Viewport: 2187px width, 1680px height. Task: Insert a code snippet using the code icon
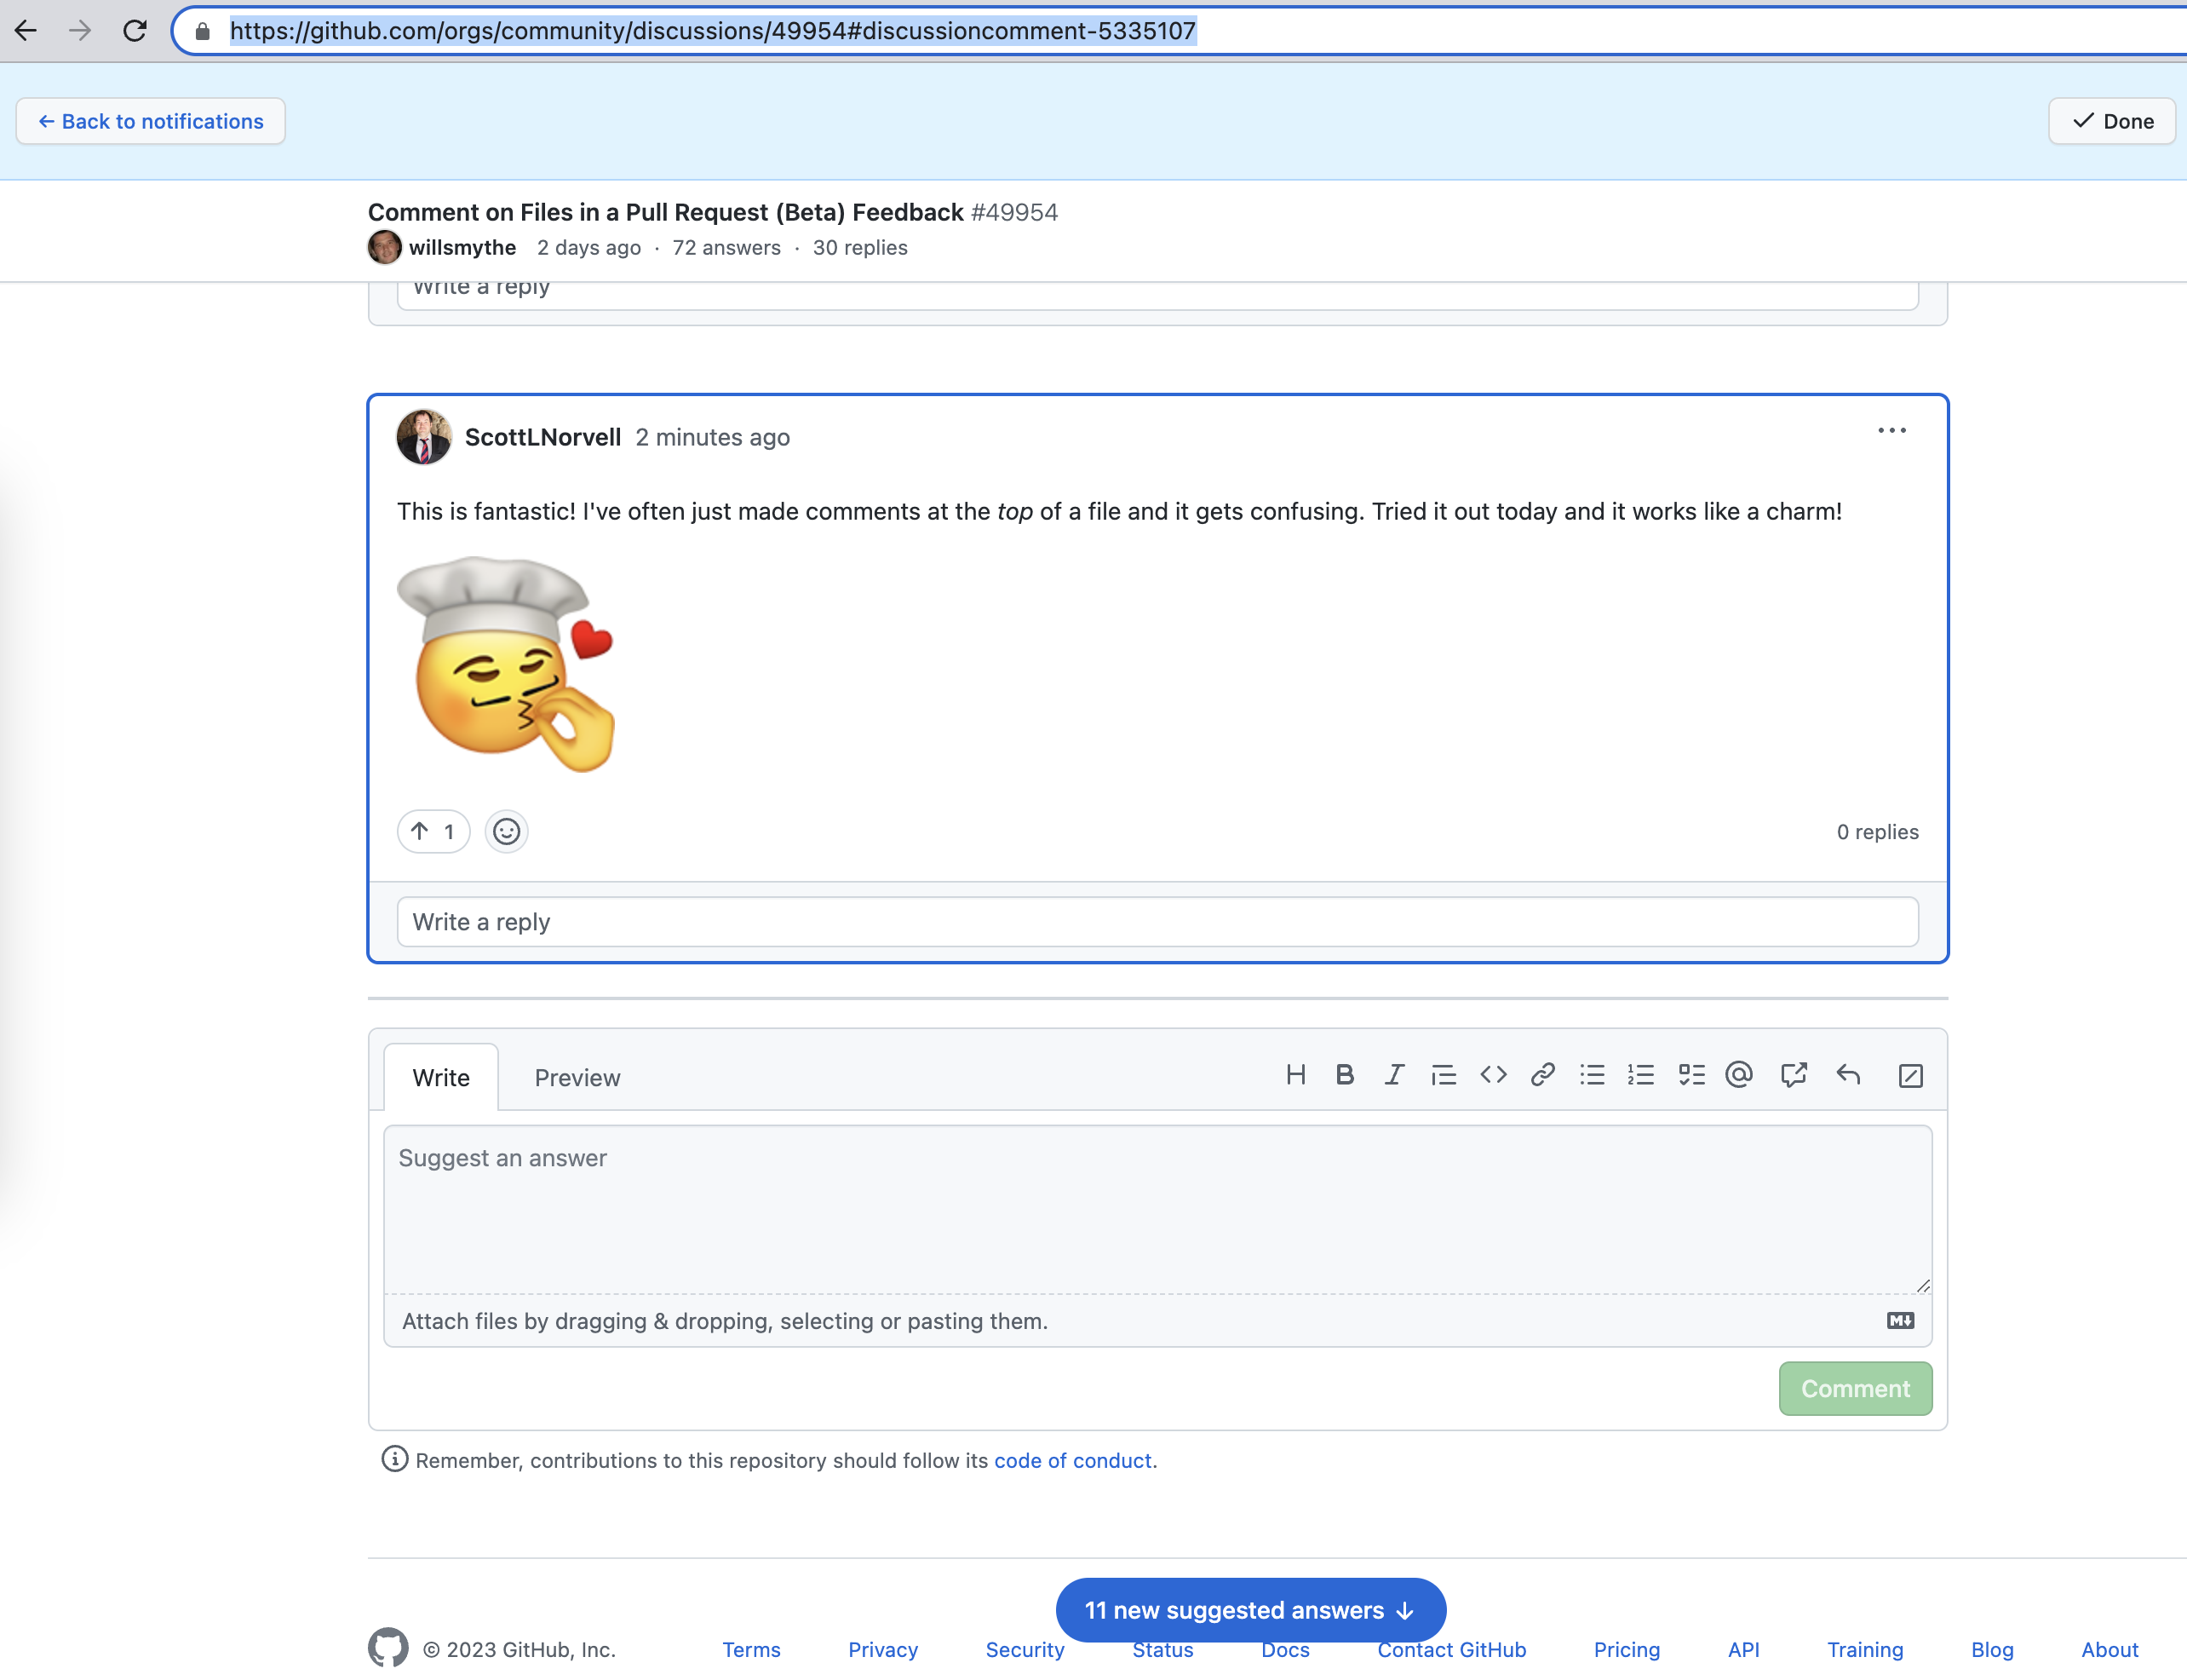tap(1492, 1075)
